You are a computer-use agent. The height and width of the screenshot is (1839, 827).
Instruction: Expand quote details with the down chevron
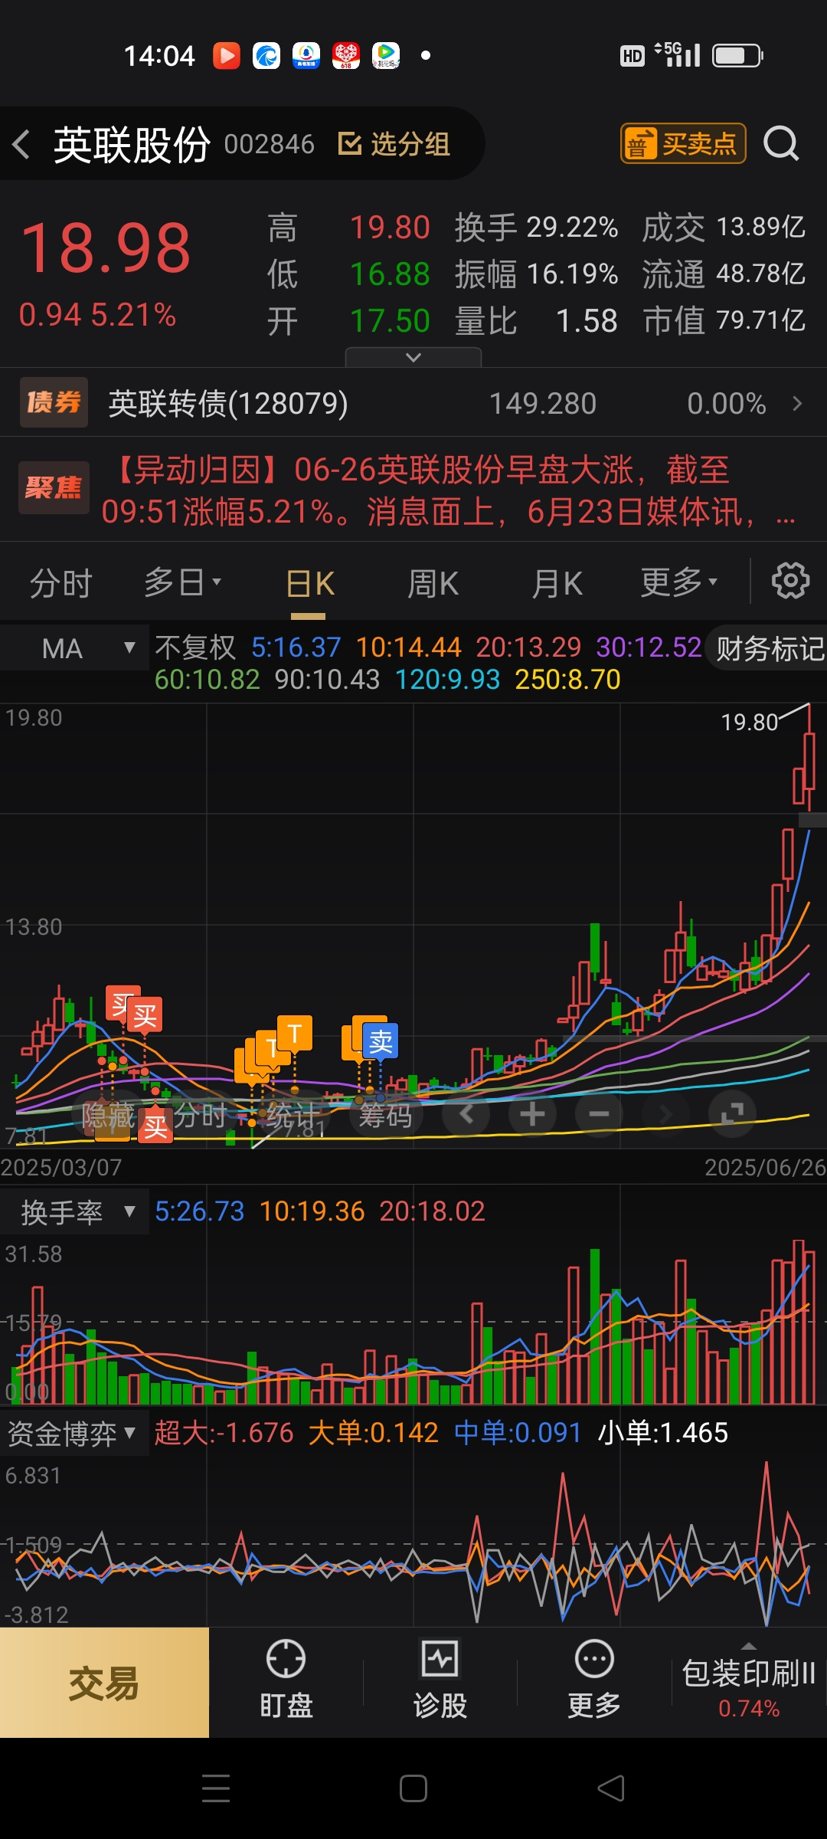pos(413,357)
